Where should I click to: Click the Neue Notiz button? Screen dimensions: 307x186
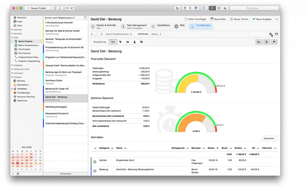(x=218, y=19)
